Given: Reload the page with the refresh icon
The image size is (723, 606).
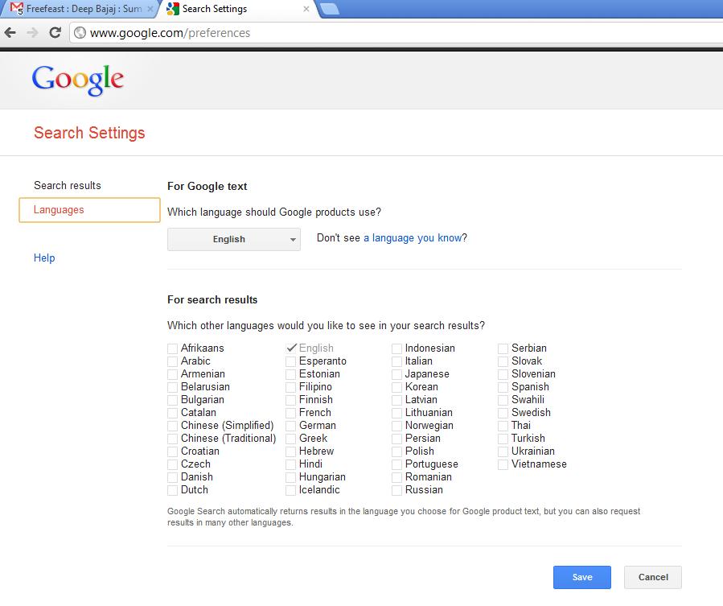Looking at the screenshot, I should tap(55, 33).
